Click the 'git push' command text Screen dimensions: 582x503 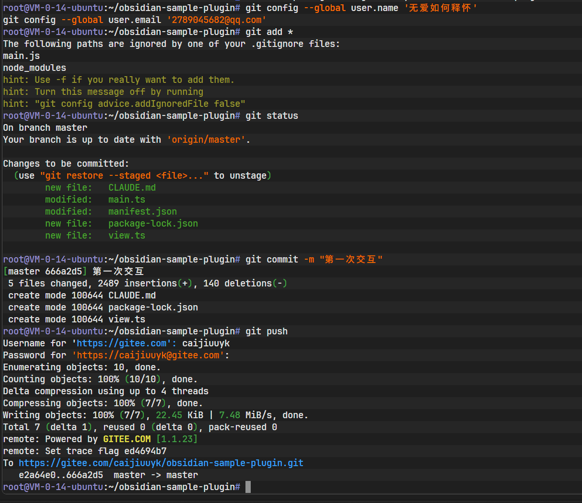pyautogui.click(x=267, y=332)
